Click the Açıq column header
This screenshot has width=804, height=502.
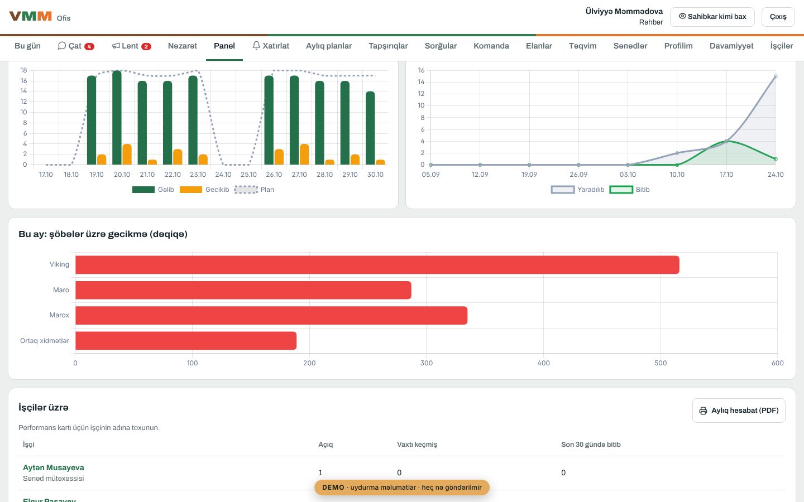tap(326, 445)
